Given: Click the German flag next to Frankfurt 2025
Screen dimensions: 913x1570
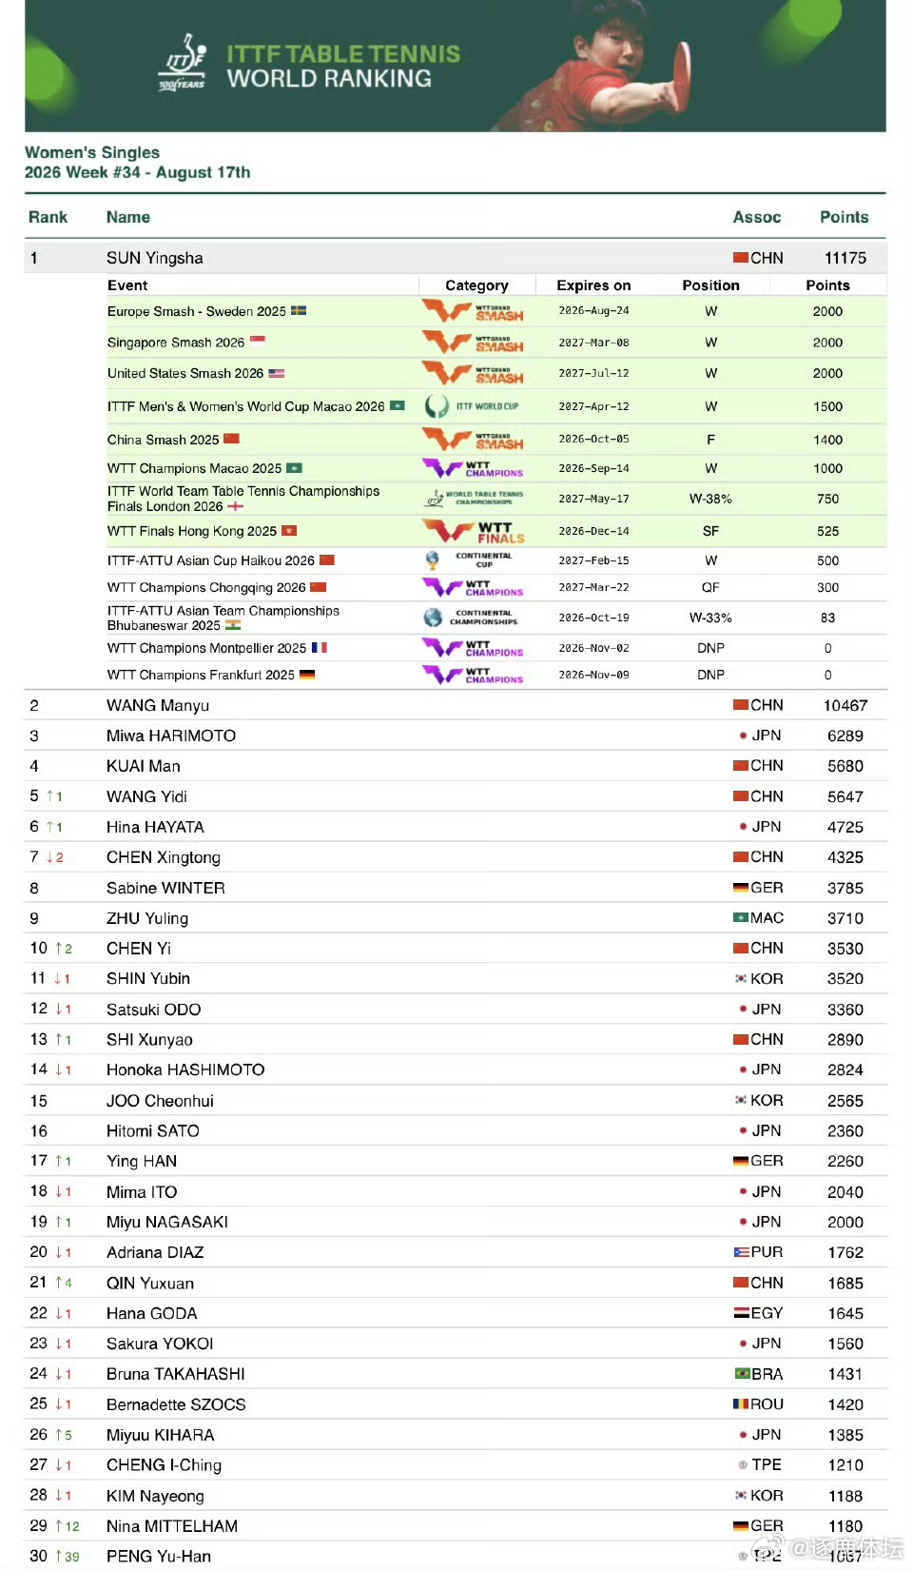Looking at the screenshot, I should click(307, 675).
